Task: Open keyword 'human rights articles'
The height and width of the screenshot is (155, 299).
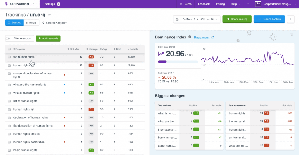Action: tap(27, 134)
